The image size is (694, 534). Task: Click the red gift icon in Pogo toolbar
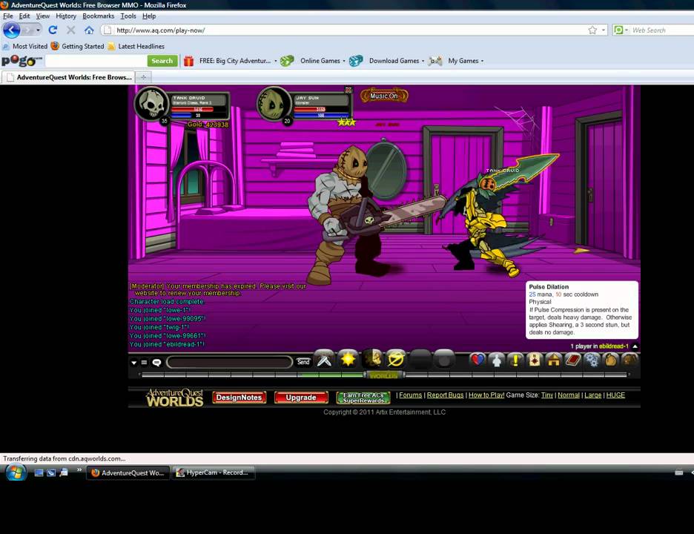point(188,61)
